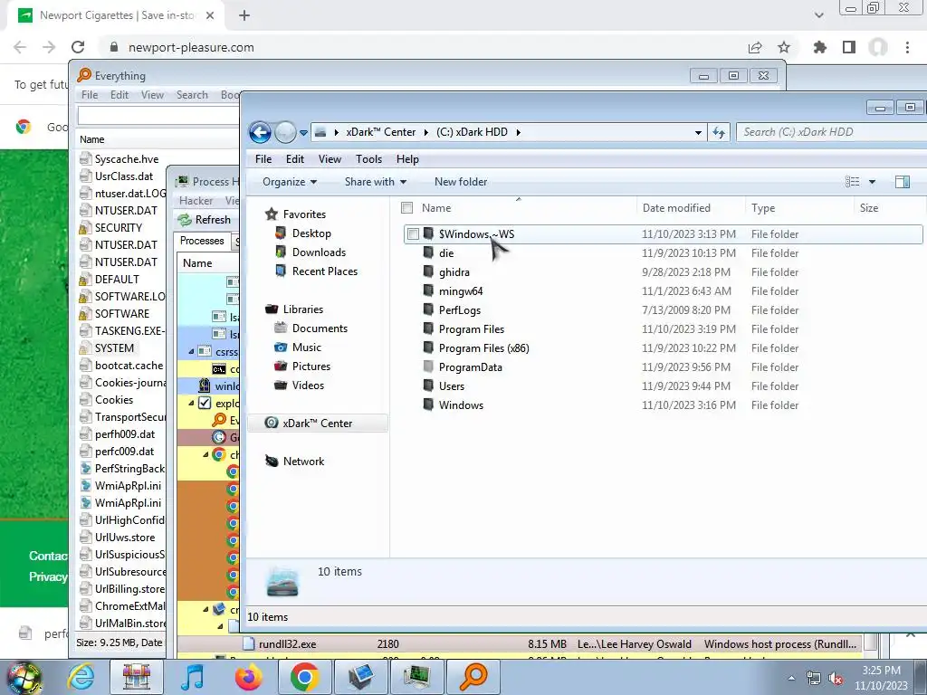The width and height of the screenshot is (927, 695).
Task: Click xDark Center breadcrumb in address bar
Action: coord(381,132)
